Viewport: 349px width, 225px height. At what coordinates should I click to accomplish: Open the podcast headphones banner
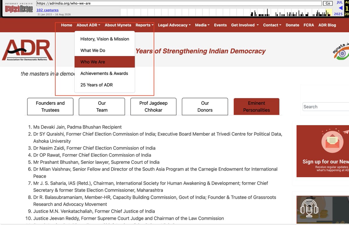point(323,210)
